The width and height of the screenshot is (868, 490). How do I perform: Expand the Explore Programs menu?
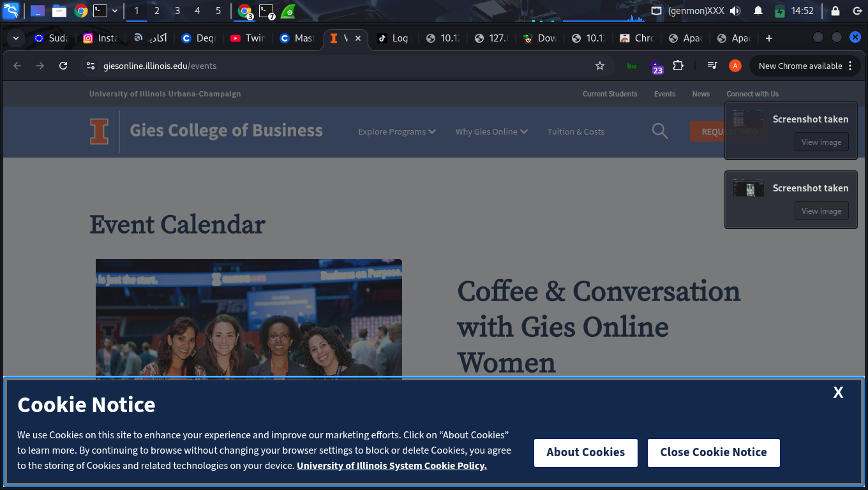[397, 131]
